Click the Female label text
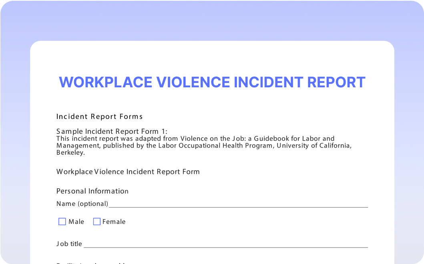Screen dimensions: 424x264 tap(114, 222)
